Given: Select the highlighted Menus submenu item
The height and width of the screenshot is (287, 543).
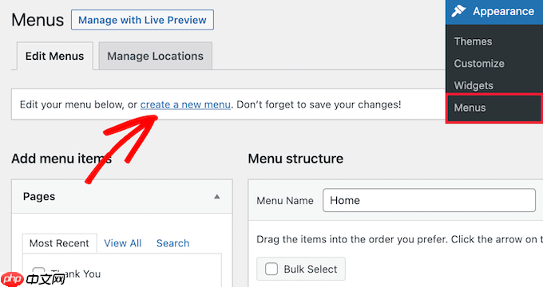Looking at the screenshot, I should 493,108.
